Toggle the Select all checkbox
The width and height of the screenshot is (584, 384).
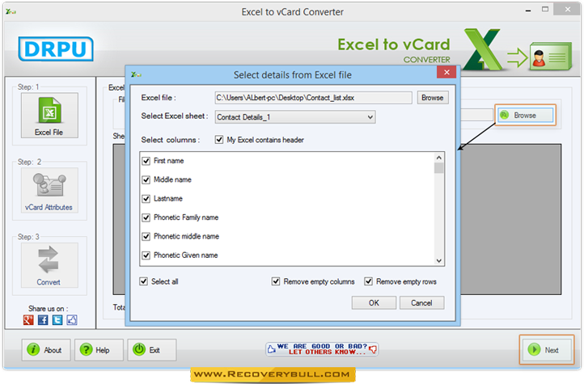(143, 281)
